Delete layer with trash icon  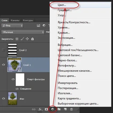pyautogui.click(x=71, y=109)
